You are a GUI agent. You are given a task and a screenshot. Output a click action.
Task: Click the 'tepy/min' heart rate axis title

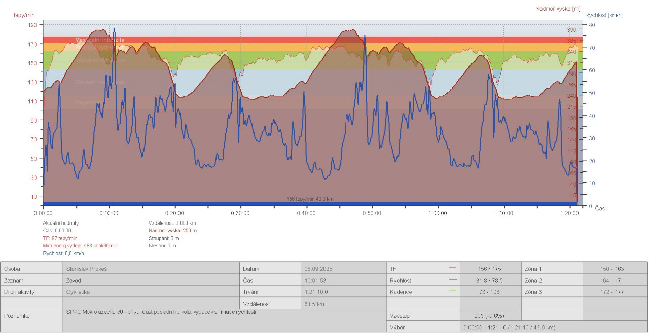[x=24, y=15]
